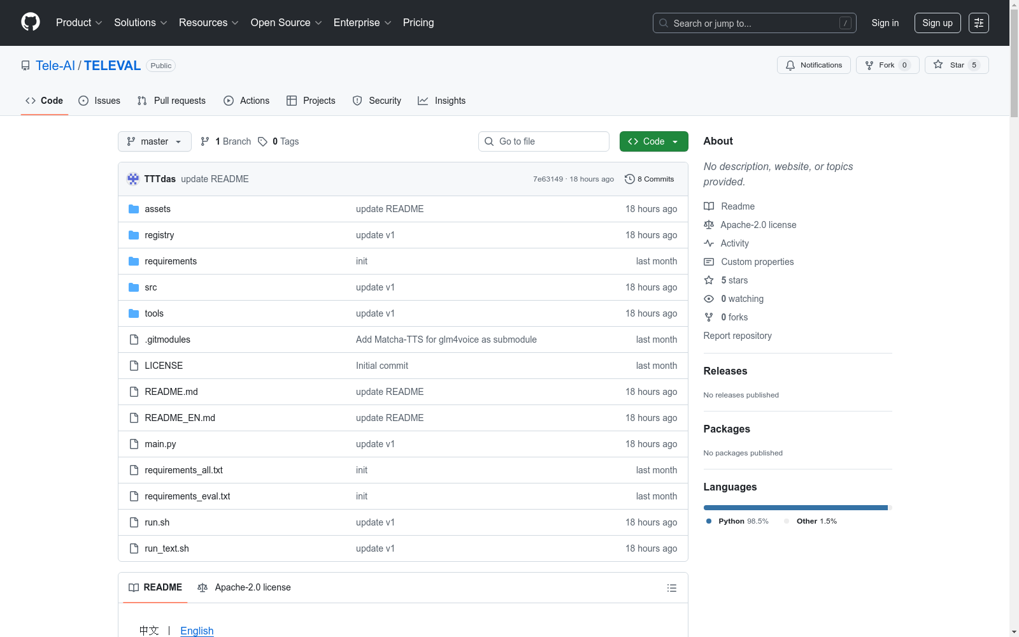Click the Custom properties icon
Screen dimensions: 1019x637
coord(709,262)
